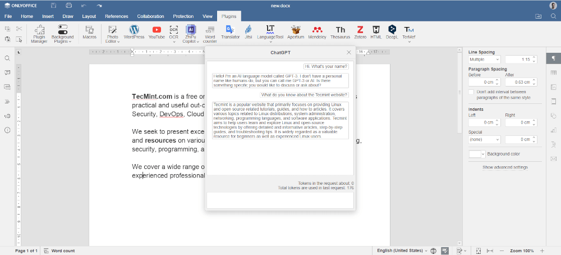561x255 pixels.
Task: Click "Show advanced settings" link
Action: (x=505, y=167)
